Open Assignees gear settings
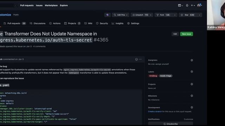The height and width of the screenshot is (126, 225). click(x=192, y=60)
